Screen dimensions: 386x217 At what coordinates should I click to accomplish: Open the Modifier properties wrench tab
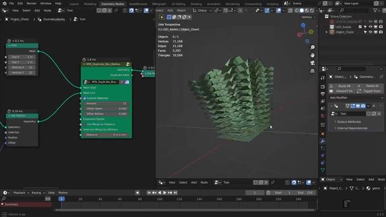click(x=323, y=141)
